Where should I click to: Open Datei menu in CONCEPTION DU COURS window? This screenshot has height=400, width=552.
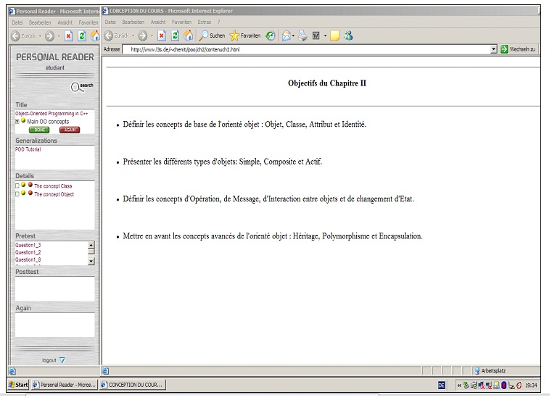(x=110, y=22)
